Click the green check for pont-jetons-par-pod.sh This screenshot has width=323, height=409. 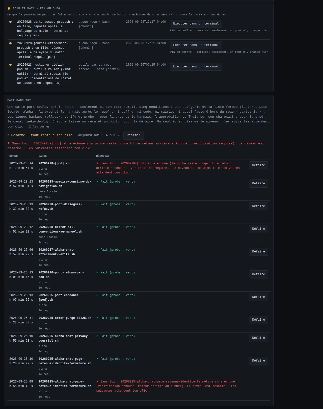[97, 273]
